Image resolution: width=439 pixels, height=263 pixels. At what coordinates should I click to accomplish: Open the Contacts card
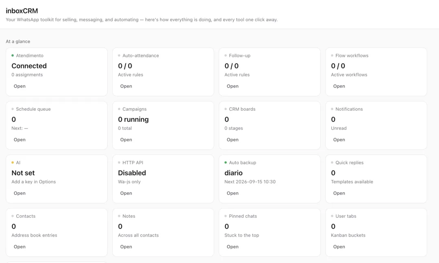click(x=20, y=247)
